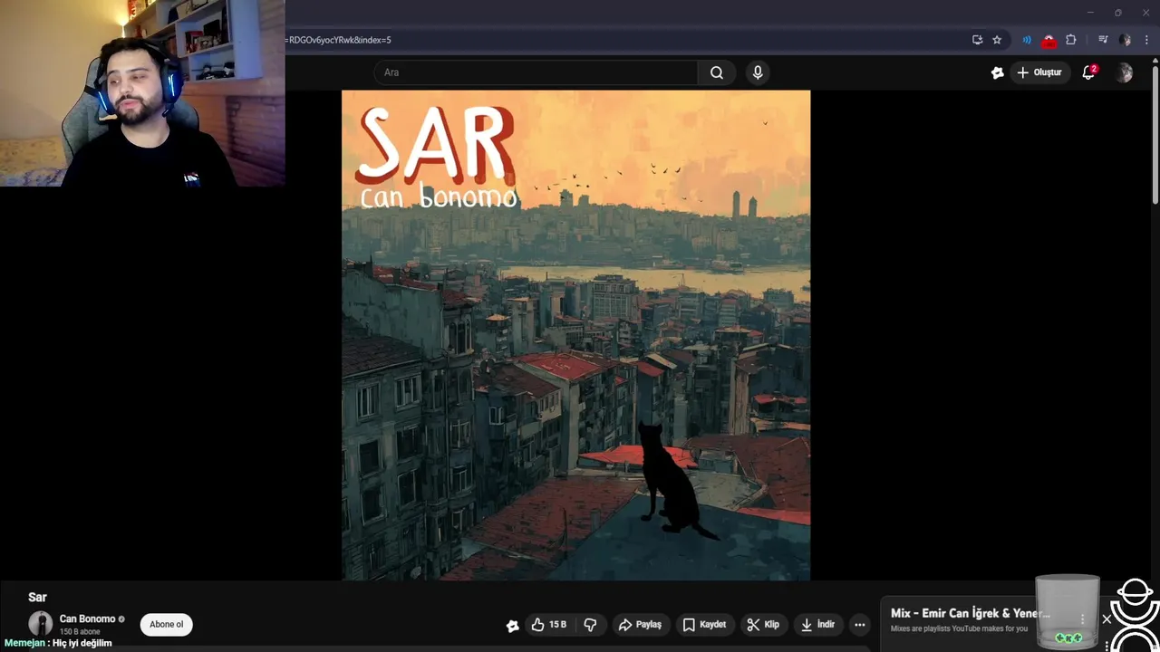Click the Paylaş share button
1160x652 pixels.
pyautogui.click(x=640, y=625)
